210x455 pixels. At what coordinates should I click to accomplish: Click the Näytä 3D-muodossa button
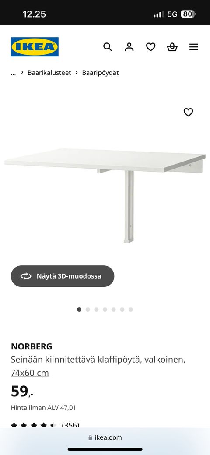pyautogui.click(x=63, y=276)
